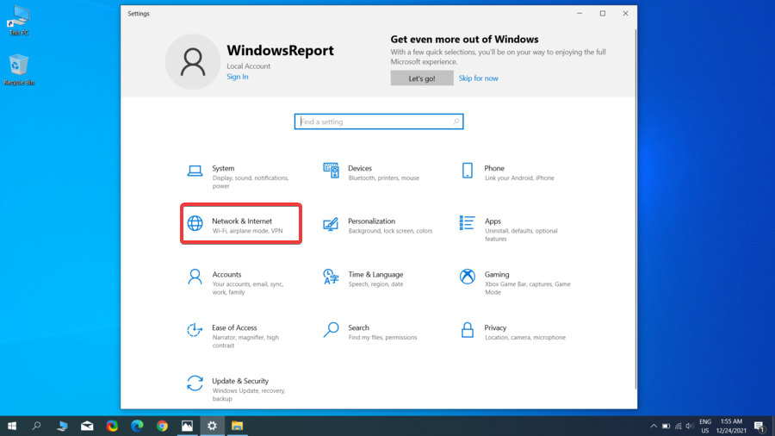The width and height of the screenshot is (775, 436).
Task: Click the Let's go! button
Action: tap(421, 78)
